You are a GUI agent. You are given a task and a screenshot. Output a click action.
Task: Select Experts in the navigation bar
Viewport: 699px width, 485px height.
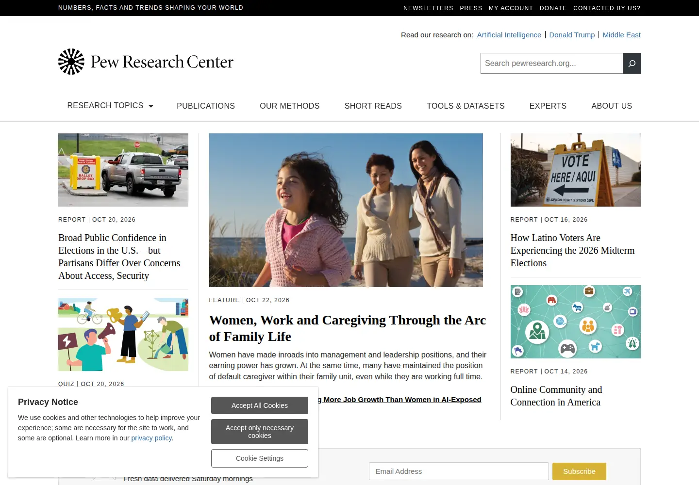pyautogui.click(x=548, y=106)
